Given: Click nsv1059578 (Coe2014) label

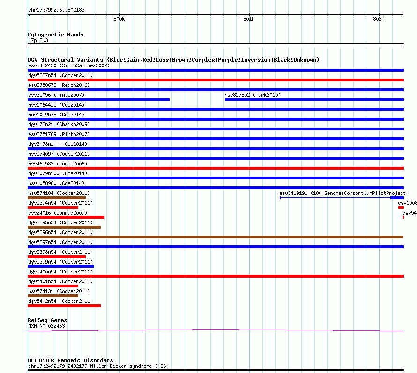Looking at the screenshot, I should (x=56, y=115).
